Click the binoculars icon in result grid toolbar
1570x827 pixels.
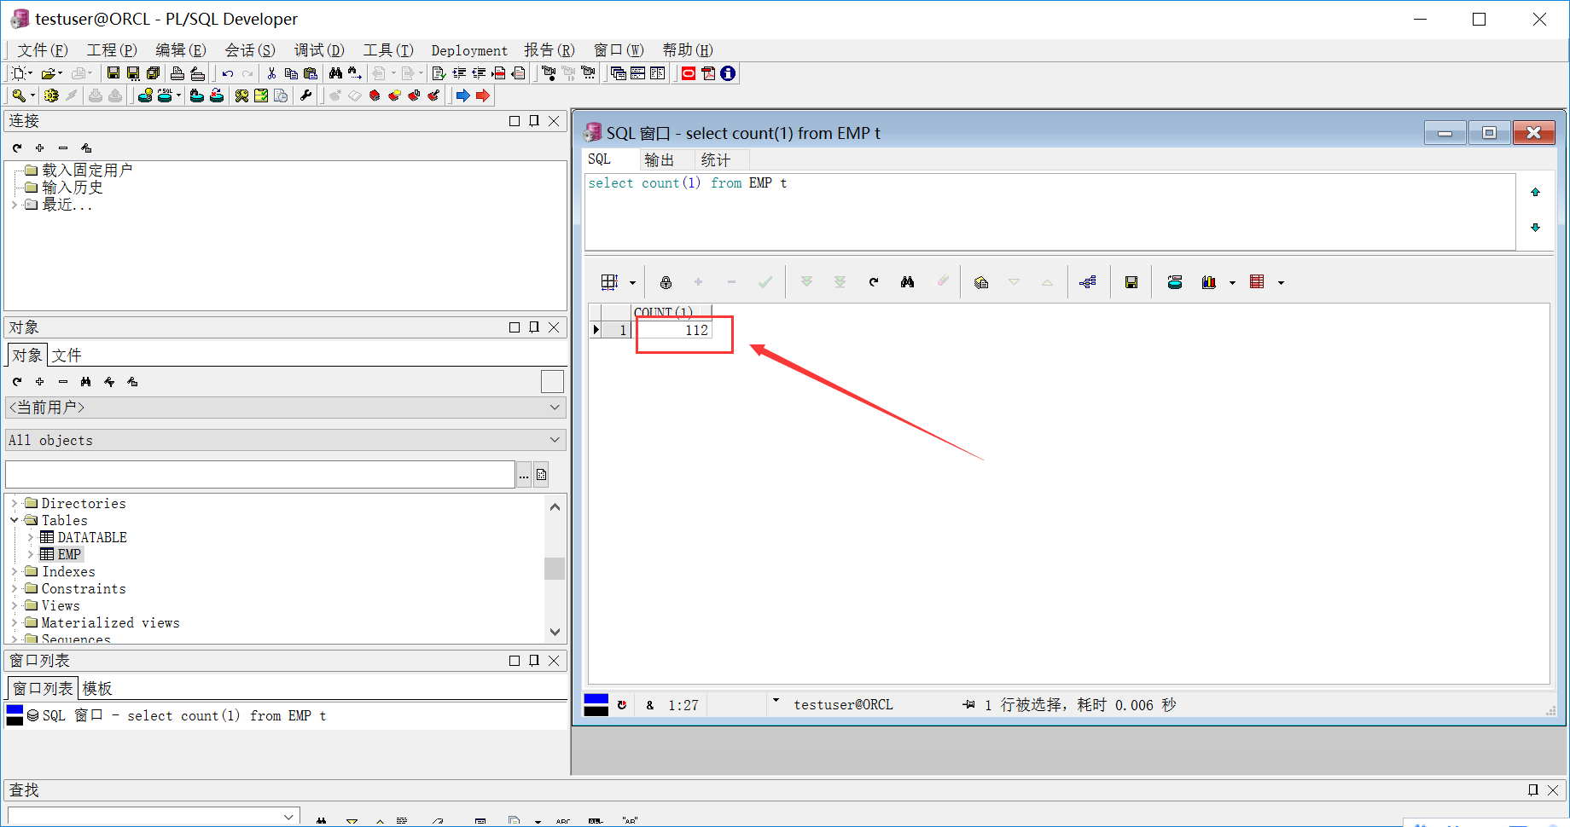(x=907, y=282)
